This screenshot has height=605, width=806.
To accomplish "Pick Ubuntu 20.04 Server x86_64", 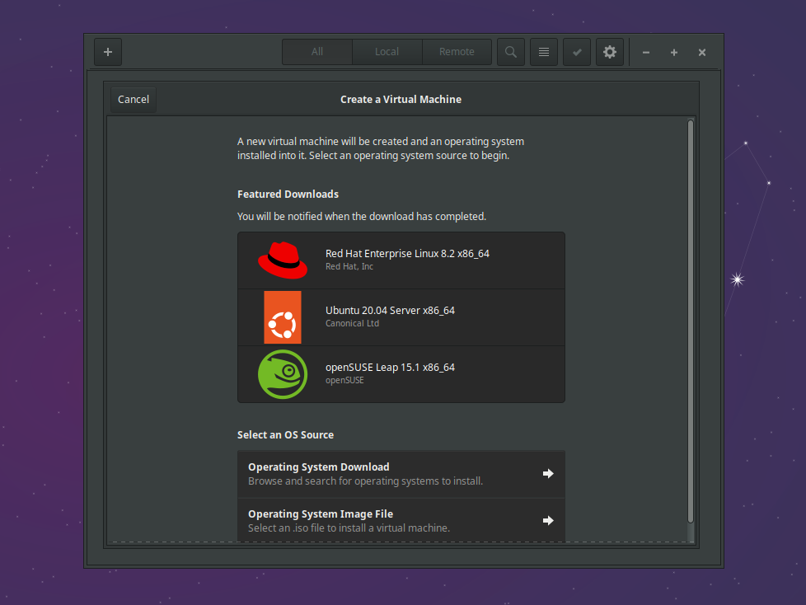I will coord(390,311).
